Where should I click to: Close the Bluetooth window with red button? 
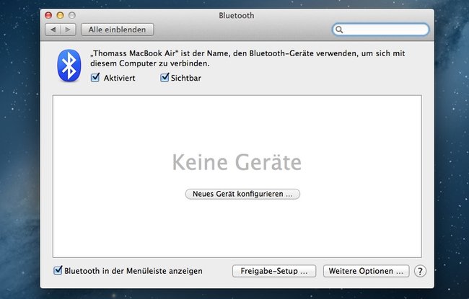pos(48,15)
